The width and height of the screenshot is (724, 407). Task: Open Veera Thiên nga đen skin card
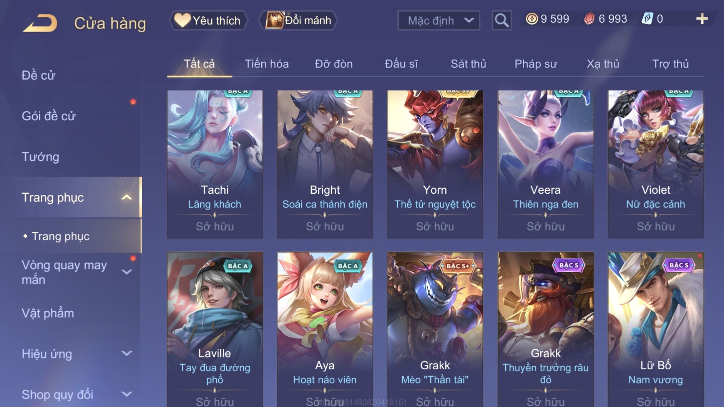[546, 164]
